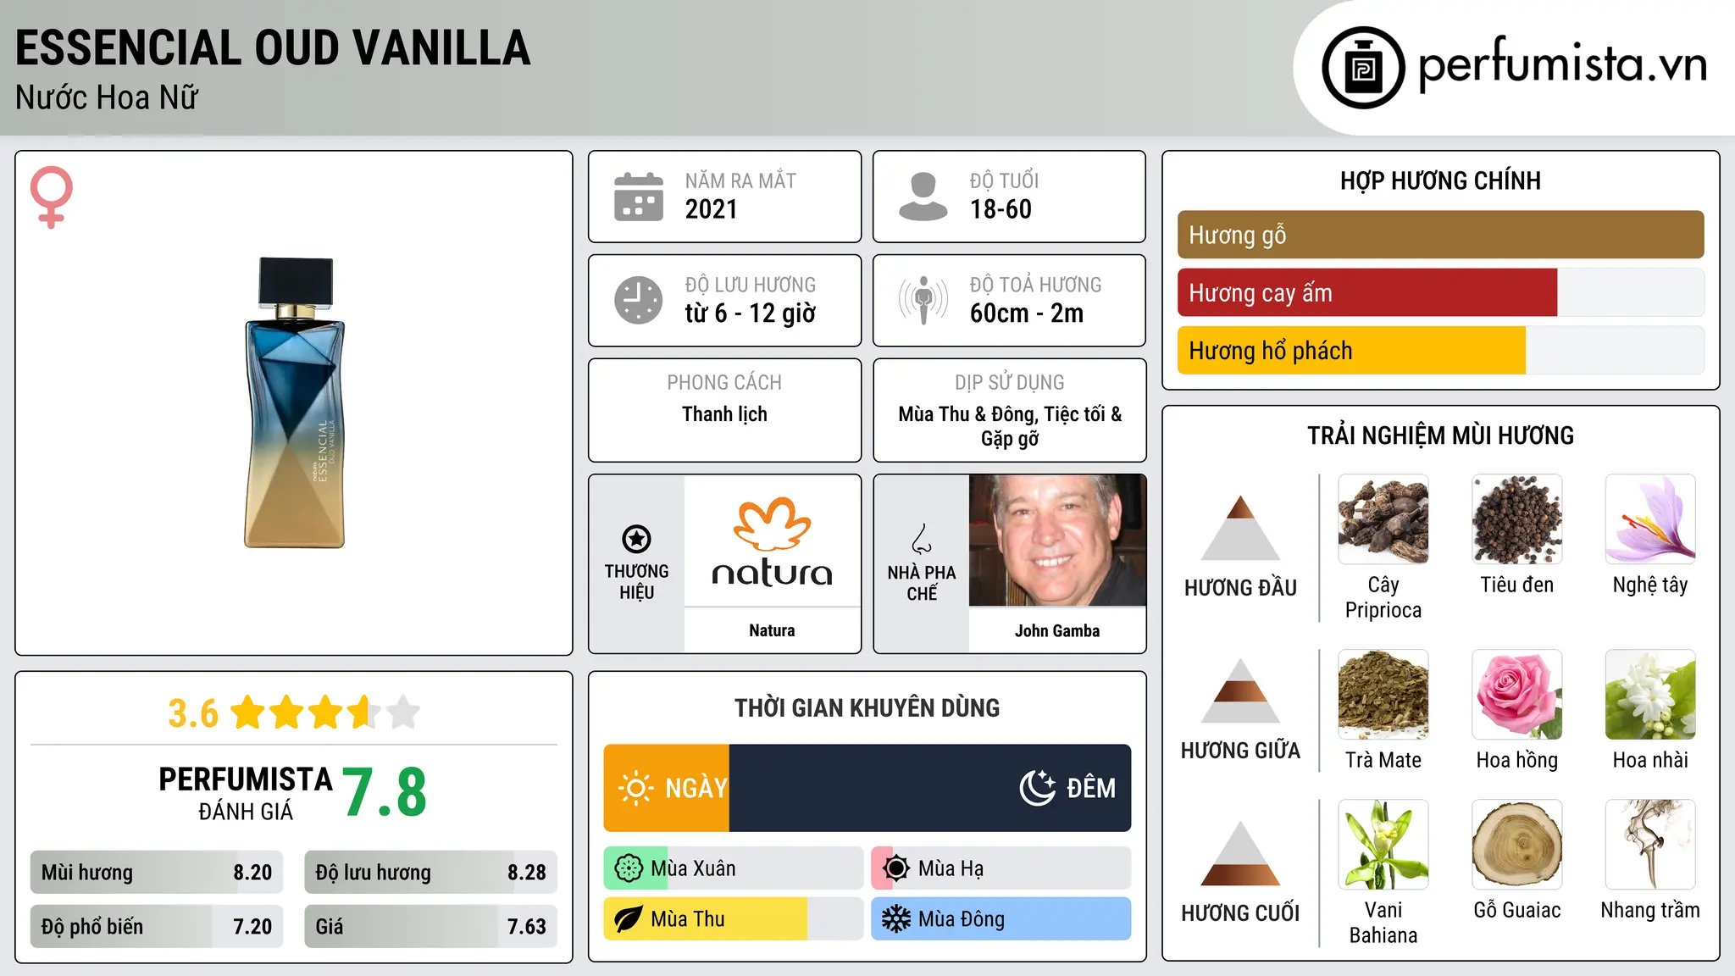Click the leaf icon for Mùa Thu

coord(629,919)
